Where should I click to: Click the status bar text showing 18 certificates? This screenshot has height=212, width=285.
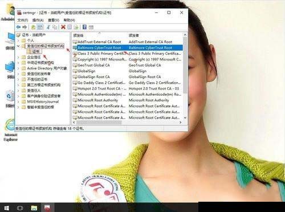tap(50, 129)
